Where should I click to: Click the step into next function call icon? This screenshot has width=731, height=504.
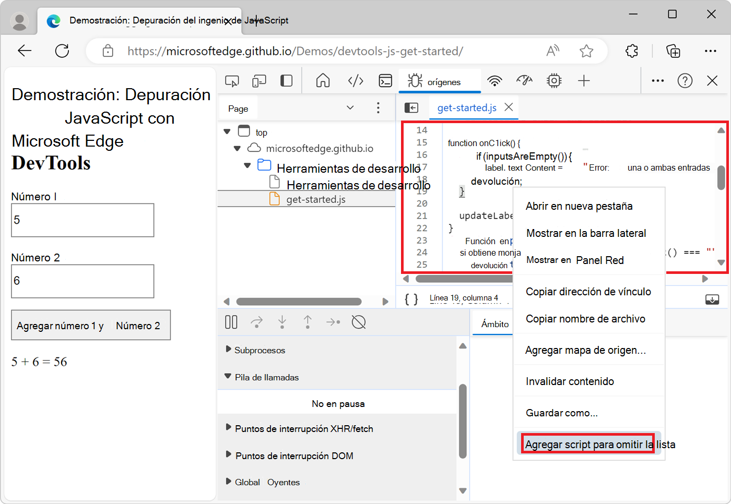pyautogui.click(x=282, y=322)
